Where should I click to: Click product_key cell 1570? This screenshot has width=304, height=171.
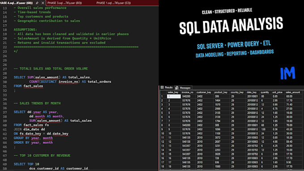[x=218, y=104]
